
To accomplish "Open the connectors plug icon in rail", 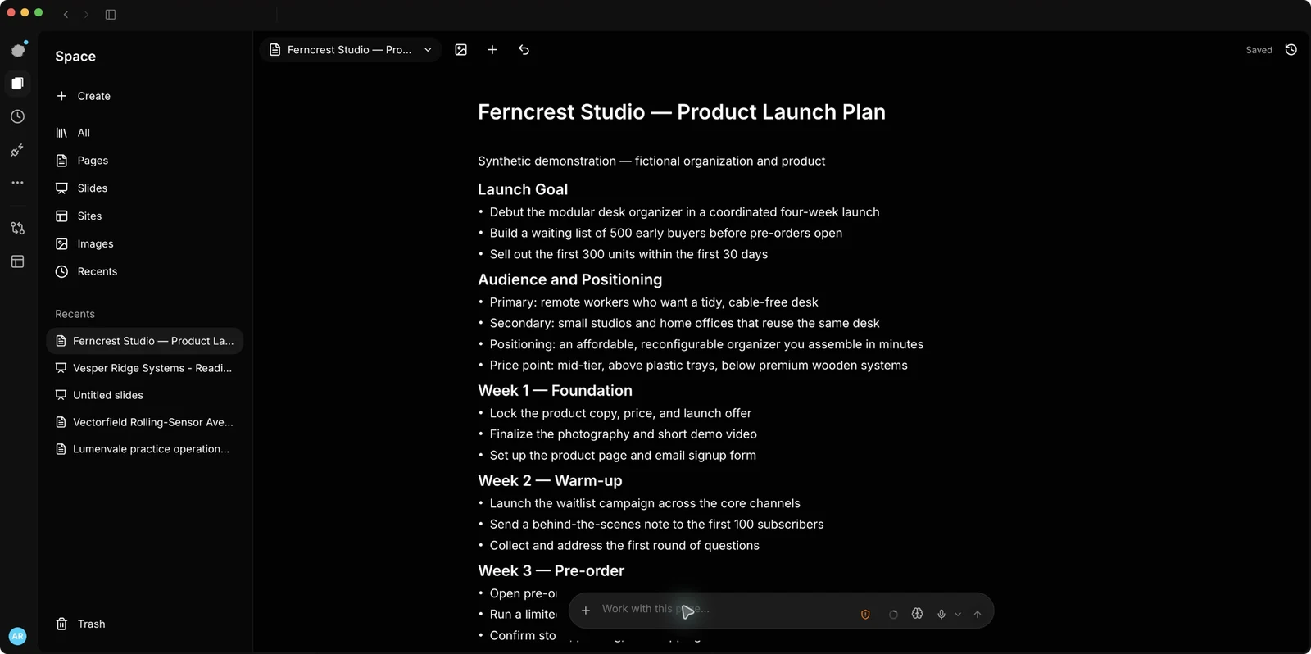I will point(18,150).
